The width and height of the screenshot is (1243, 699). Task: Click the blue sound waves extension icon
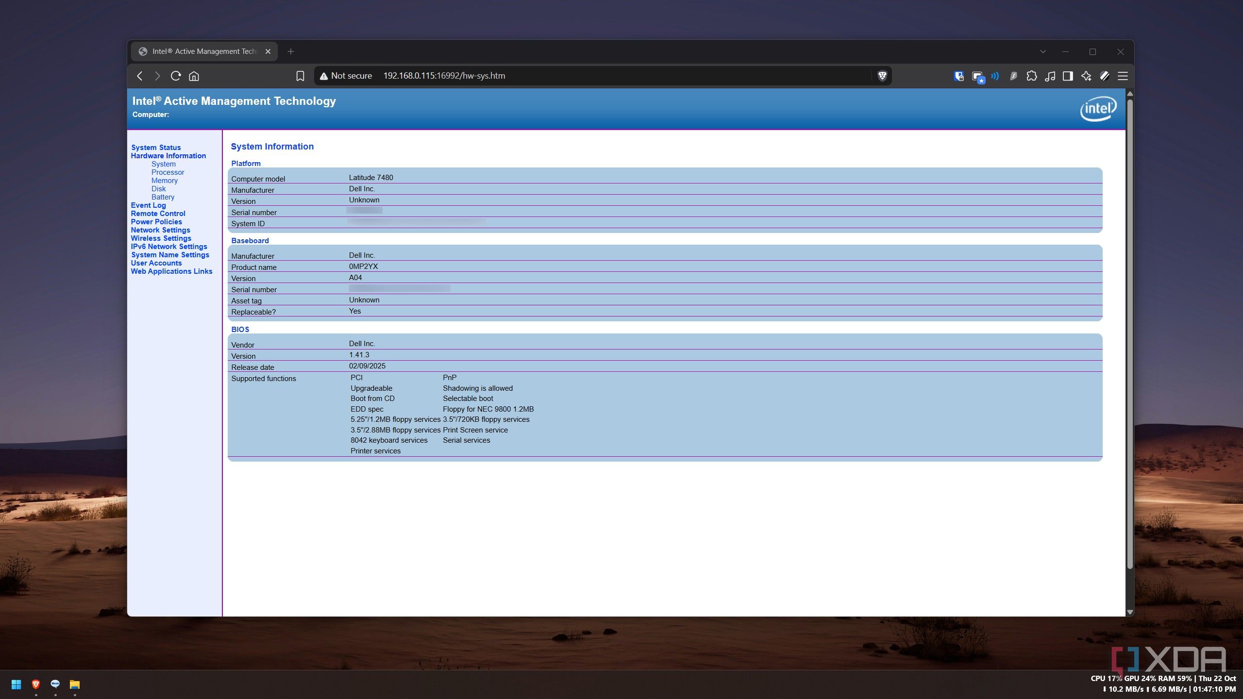click(x=995, y=76)
